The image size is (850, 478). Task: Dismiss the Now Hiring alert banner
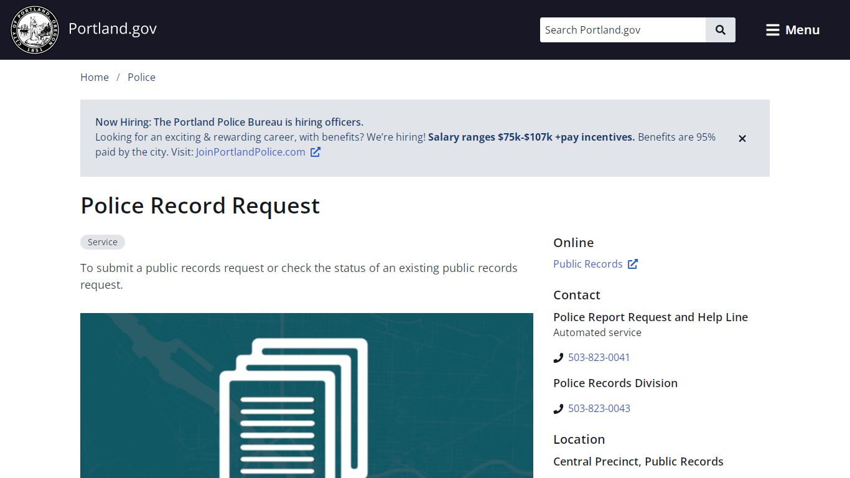[x=742, y=138]
